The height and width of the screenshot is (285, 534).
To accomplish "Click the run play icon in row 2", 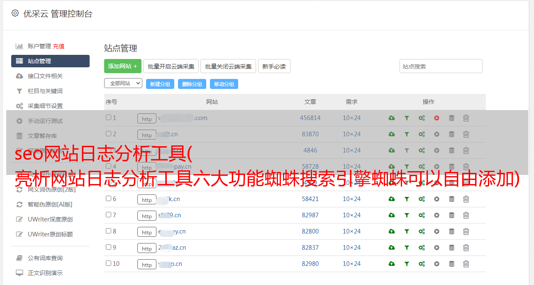I will click(436, 134).
